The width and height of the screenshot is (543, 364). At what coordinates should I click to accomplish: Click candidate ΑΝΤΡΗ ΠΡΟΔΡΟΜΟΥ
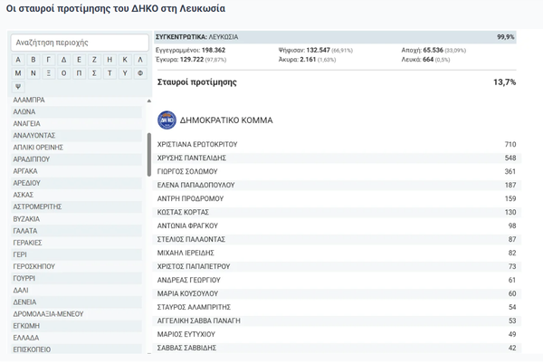point(337,198)
